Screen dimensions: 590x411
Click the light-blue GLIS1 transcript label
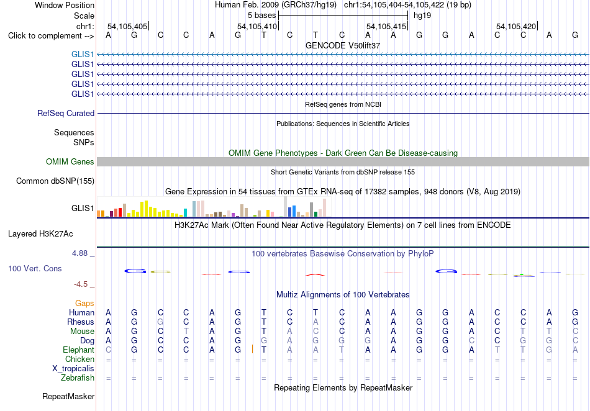pyautogui.click(x=83, y=55)
